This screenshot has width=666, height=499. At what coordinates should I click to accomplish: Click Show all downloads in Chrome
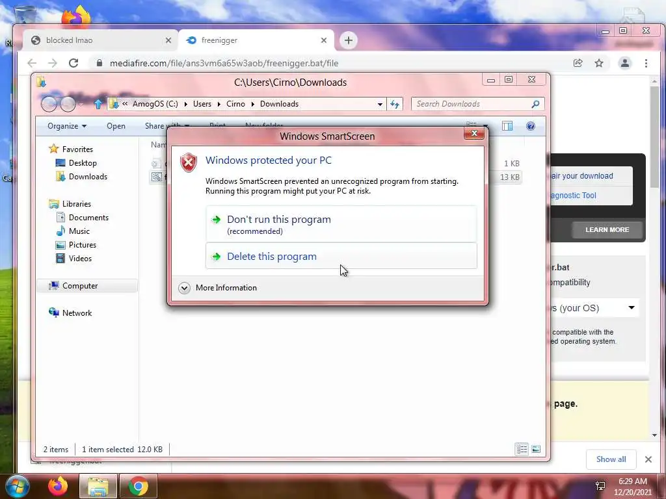click(611, 459)
